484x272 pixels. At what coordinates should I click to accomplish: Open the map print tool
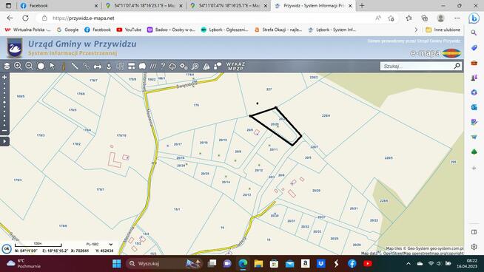point(98,67)
